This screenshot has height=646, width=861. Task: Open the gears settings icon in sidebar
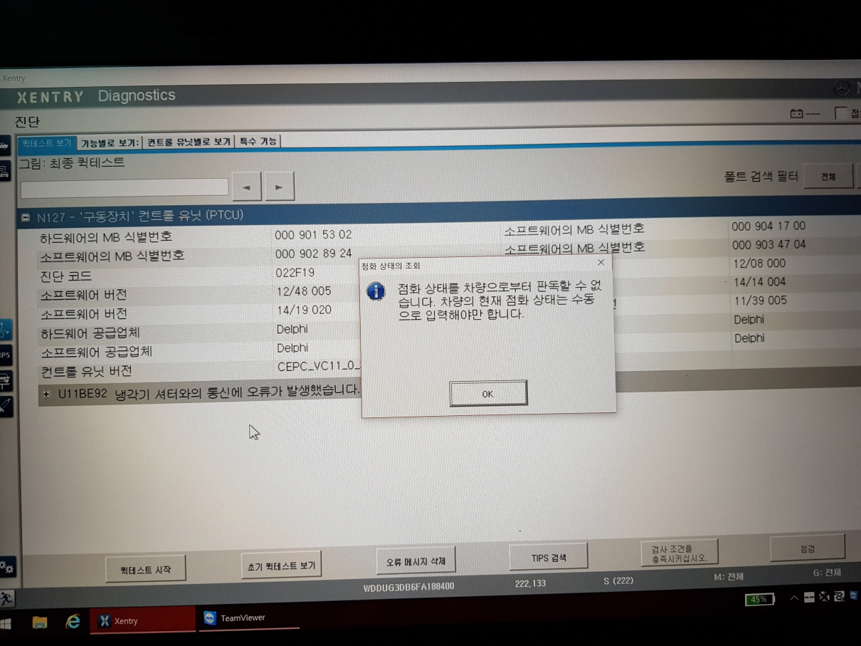[7, 568]
